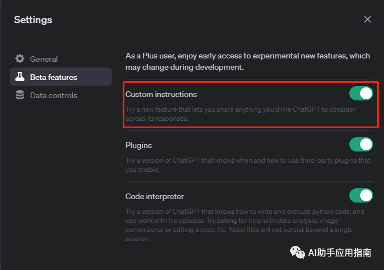Click the Custom instructions heading
Image resolution: width=384 pixels, height=270 pixels.
[161, 94]
